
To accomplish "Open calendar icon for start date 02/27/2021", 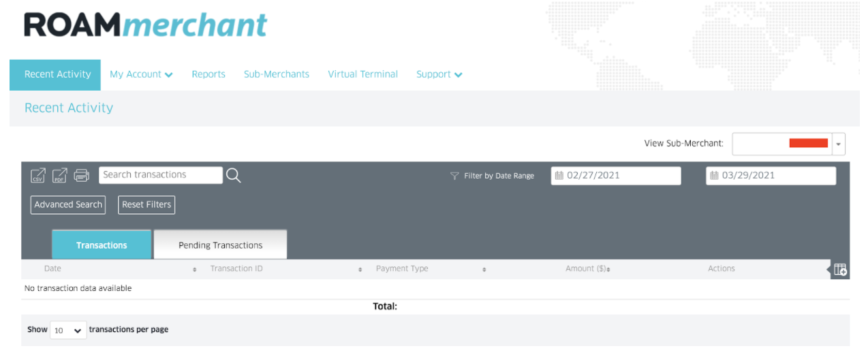I will click(559, 175).
